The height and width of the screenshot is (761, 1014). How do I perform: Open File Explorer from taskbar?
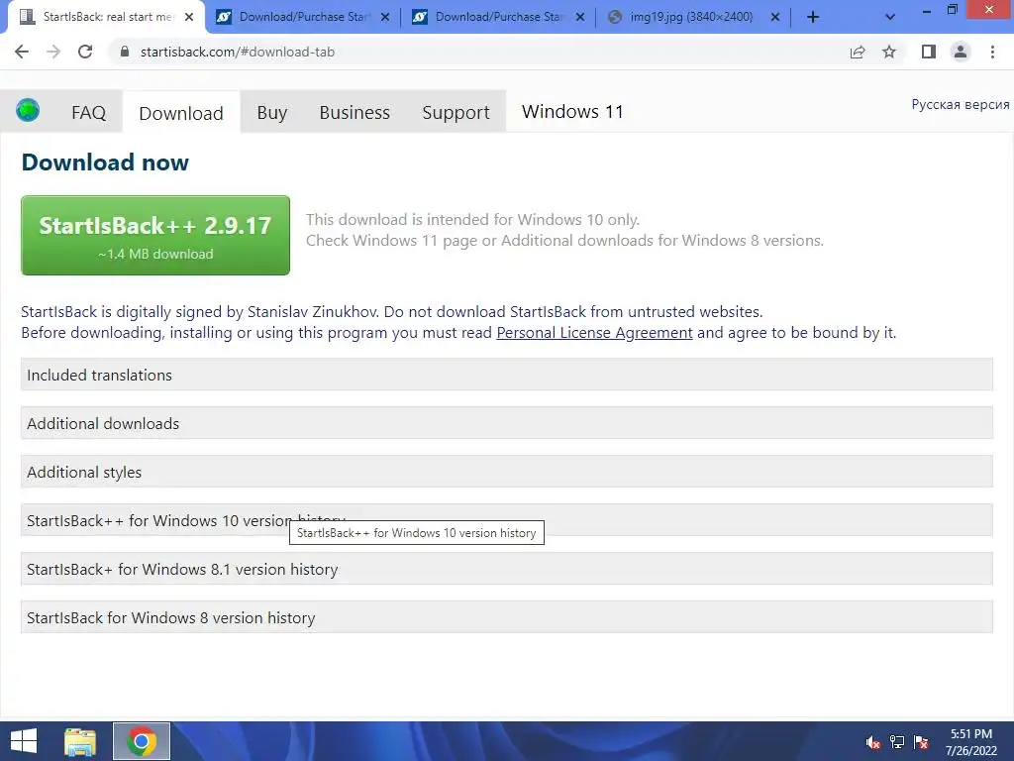pyautogui.click(x=80, y=741)
